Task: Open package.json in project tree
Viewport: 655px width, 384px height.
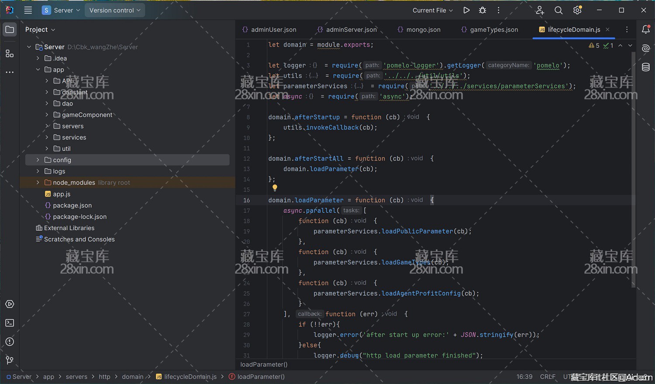Action: point(72,205)
